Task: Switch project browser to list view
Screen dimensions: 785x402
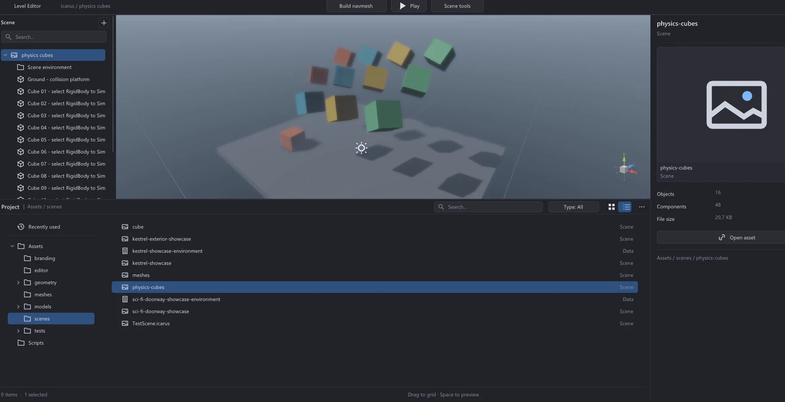Action: point(626,207)
